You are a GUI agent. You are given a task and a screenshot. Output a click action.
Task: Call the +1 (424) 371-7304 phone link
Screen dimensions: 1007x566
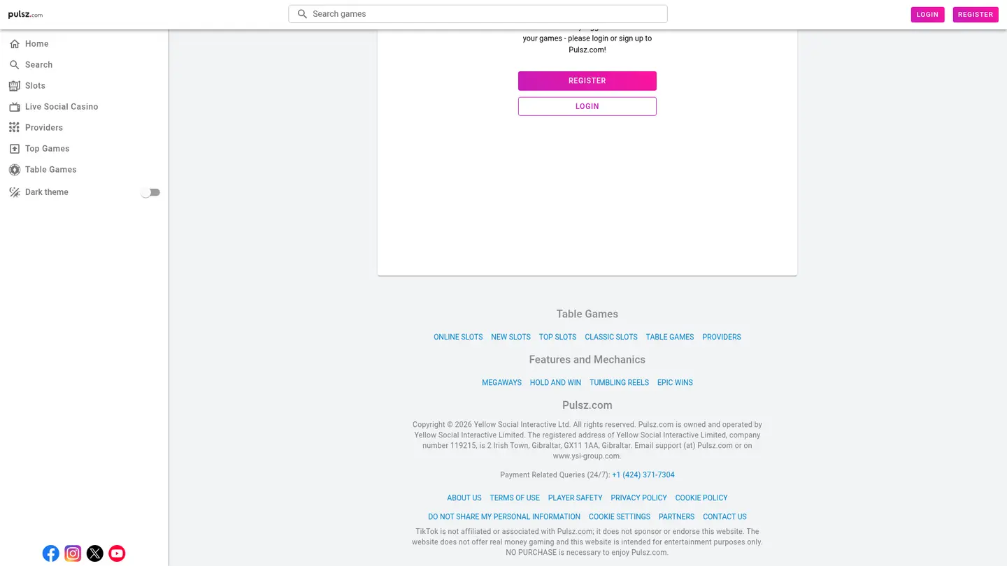pyautogui.click(x=643, y=475)
